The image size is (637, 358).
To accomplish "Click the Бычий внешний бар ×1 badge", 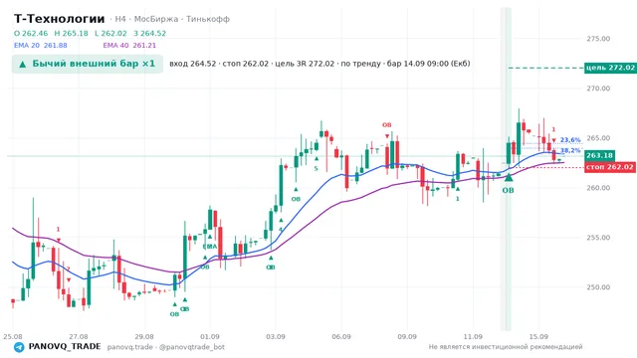I will (x=88, y=64).
